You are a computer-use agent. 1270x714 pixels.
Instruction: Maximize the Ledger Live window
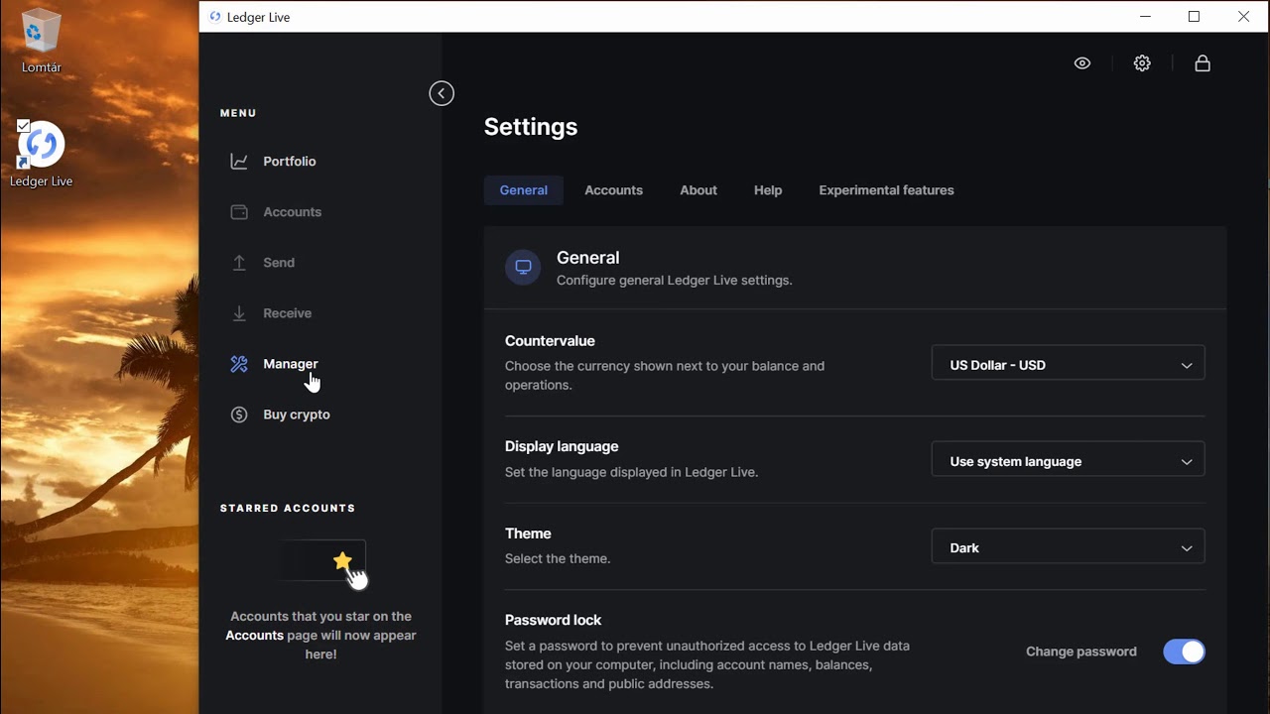pos(1195,17)
